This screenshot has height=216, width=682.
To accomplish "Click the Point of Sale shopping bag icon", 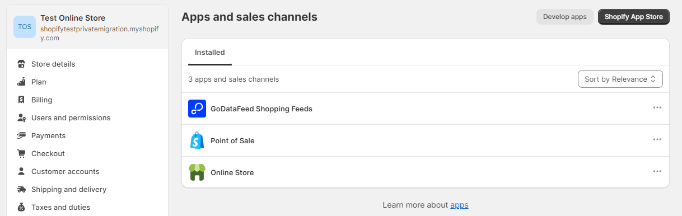I will click(x=197, y=140).
